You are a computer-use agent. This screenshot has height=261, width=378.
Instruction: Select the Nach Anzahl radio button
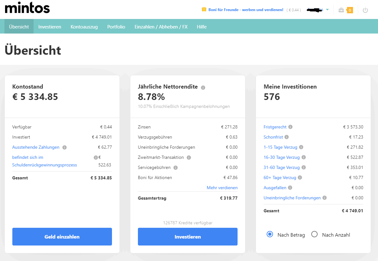click(x=314, y=234)
